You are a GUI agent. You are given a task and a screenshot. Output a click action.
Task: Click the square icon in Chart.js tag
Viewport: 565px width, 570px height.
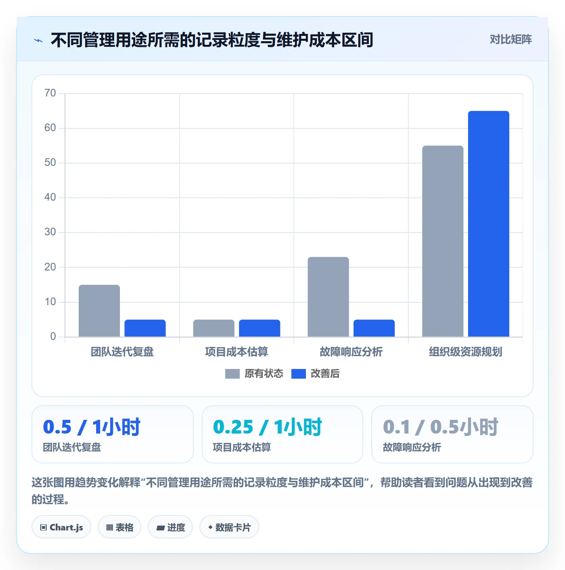pos(44,527)
